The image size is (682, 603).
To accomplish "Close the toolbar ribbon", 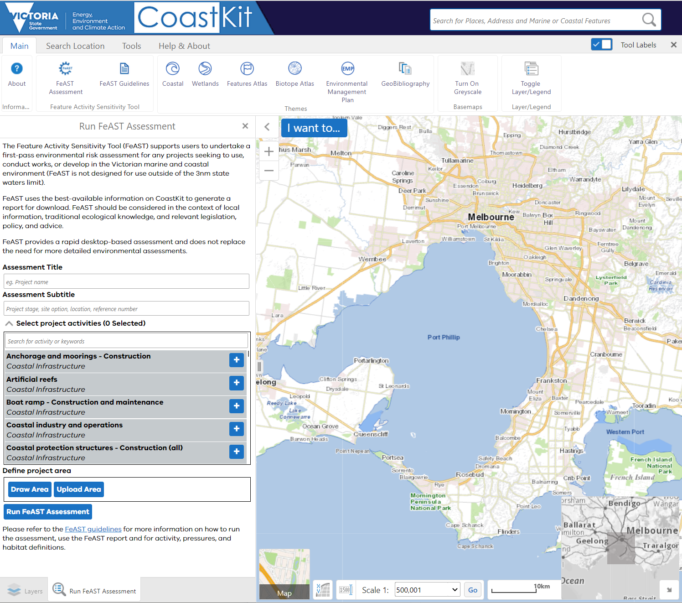I will point(673,45).
